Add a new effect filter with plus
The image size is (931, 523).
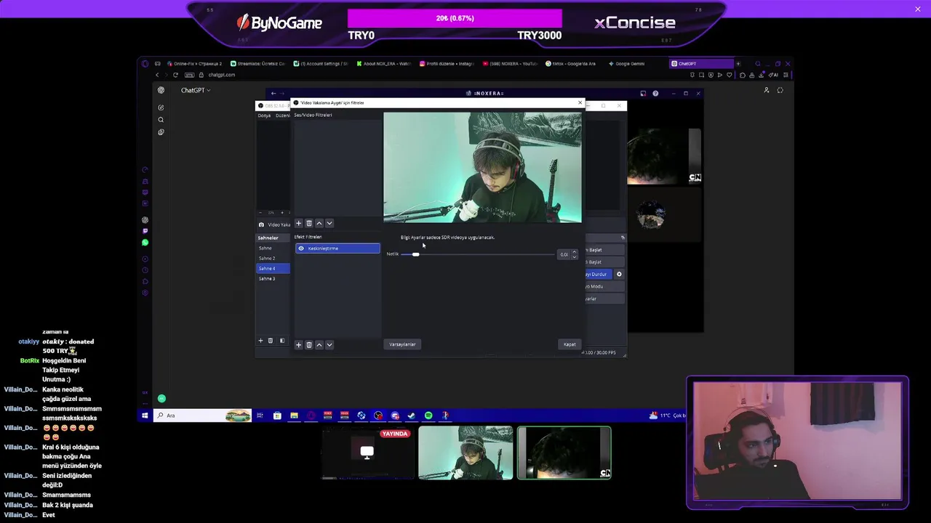pos(298,345)
